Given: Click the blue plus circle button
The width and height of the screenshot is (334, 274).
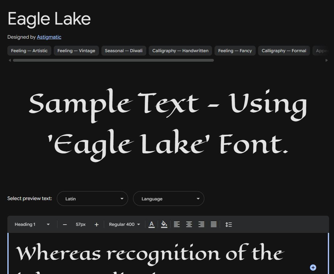Looking at the screenshot, I should tap(313, 268).
